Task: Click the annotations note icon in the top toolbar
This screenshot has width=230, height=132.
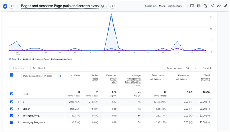Action: point(192,6)
